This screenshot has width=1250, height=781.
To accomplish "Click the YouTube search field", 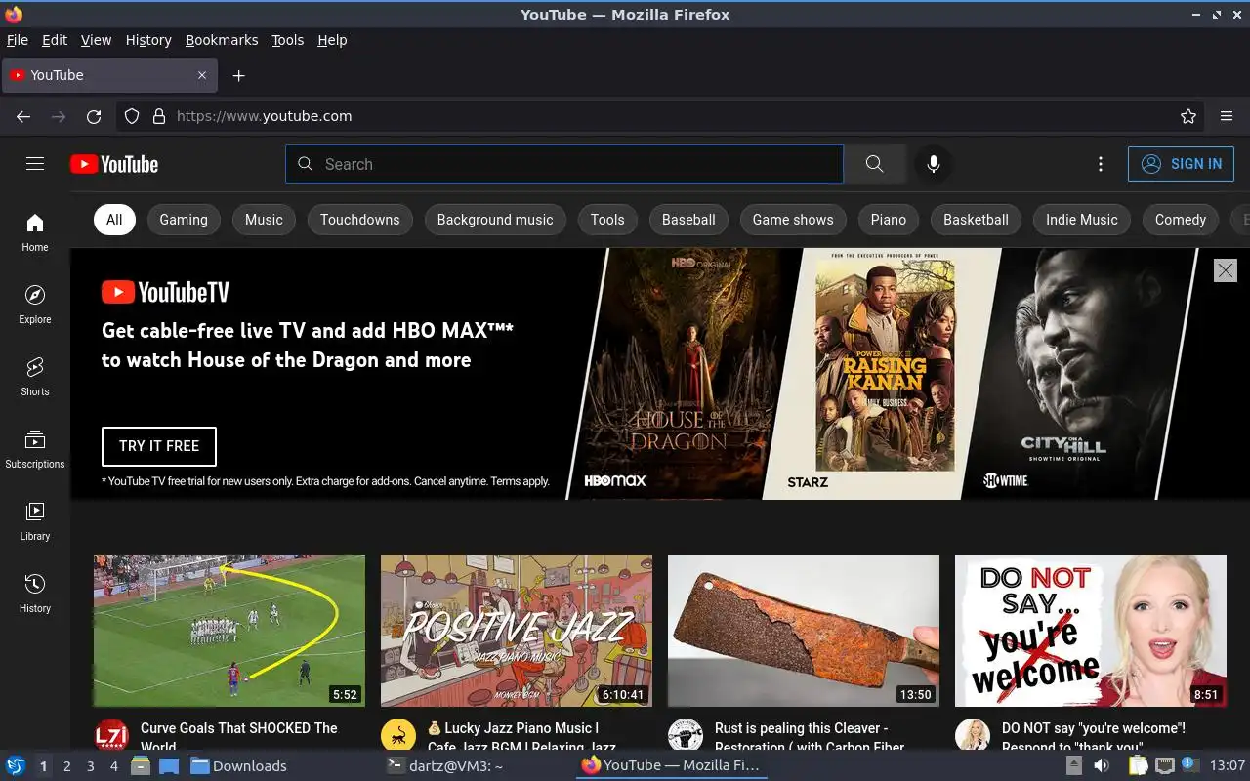I will [x=564, y=164].
